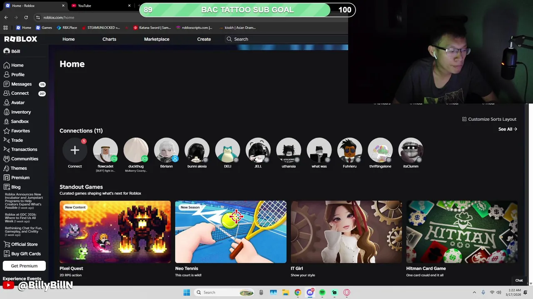This screenshot has height=299, width=533.
Task: Open Home in the top navigation
Action: click(x=69, y=39)
